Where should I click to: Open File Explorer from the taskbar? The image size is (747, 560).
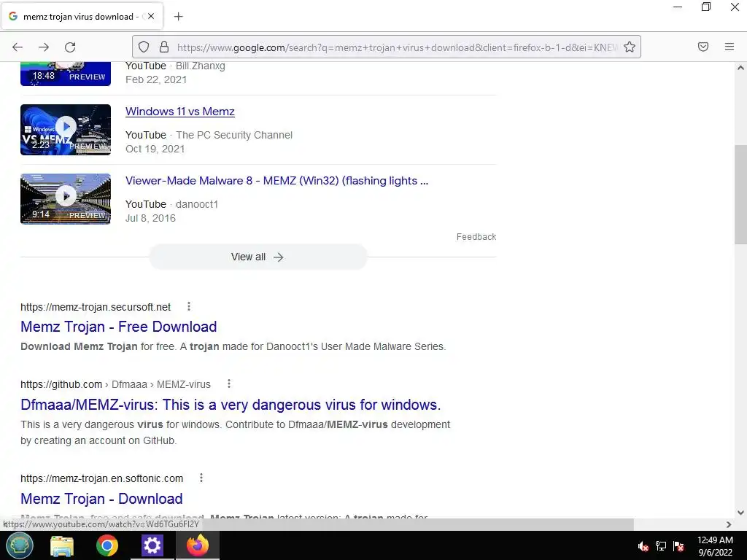pos(62,545)
